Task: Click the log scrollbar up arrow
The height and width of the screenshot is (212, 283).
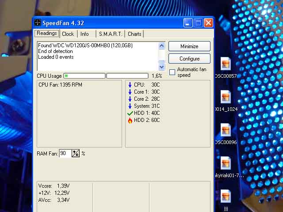Action: [161, 46]
